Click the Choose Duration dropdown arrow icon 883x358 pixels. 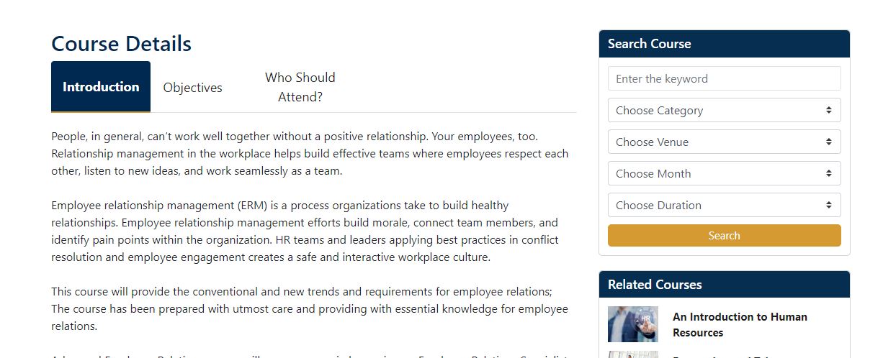(x=829, y=205)
